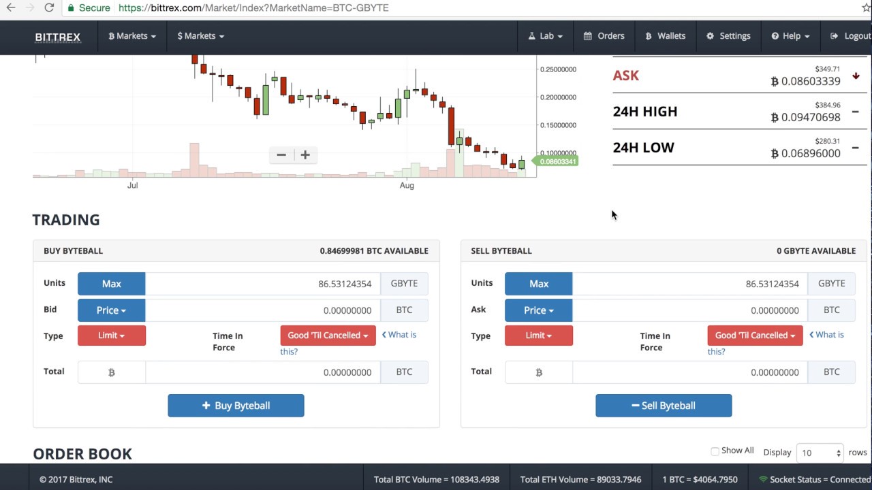The image size is (872, 490).
Task: Click the © 2017 Bittrex, INC footer text
Action: click(x=76, y=479)
